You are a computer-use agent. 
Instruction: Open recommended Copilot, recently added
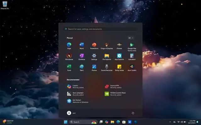[75, 87]
